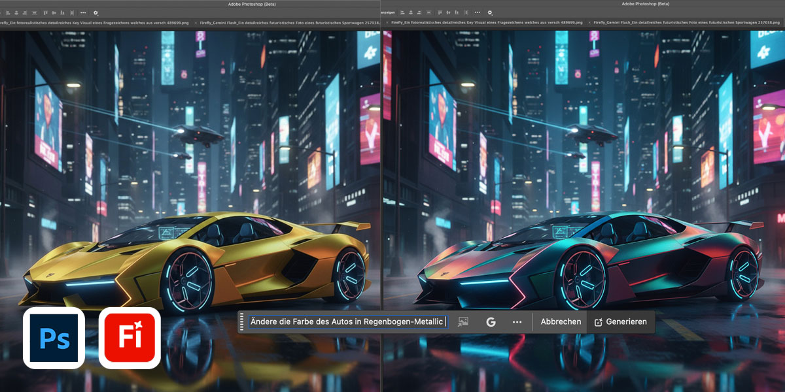Click the prompt field with Regenbogen-Metallic text
This screenshot has width=785, height=392.
pyautogui.click(x=347, y=321)
